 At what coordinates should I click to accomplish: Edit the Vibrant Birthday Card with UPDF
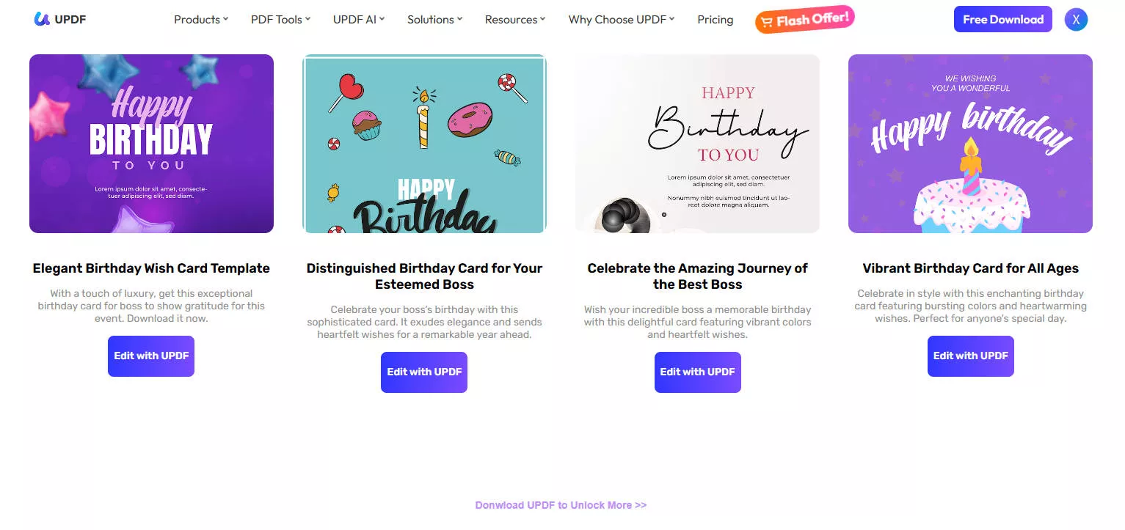[x=970, y=356]
